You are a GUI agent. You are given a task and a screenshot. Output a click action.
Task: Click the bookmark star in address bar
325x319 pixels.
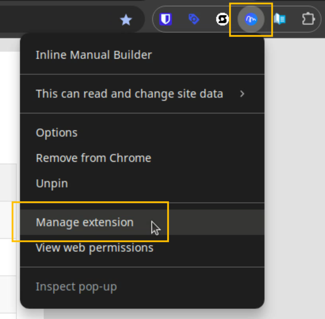coord(126,20)
